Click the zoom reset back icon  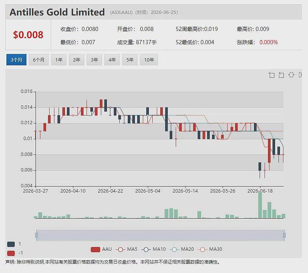pyautogui.click(x=281, y=75)
